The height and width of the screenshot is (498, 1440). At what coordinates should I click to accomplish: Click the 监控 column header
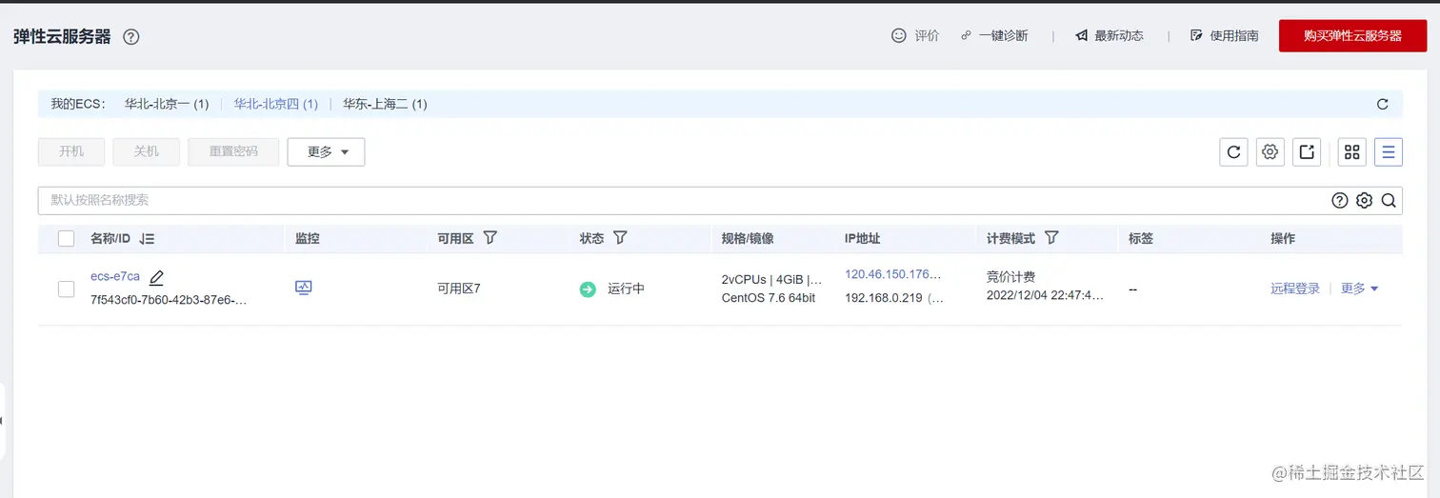pos(308,239)
